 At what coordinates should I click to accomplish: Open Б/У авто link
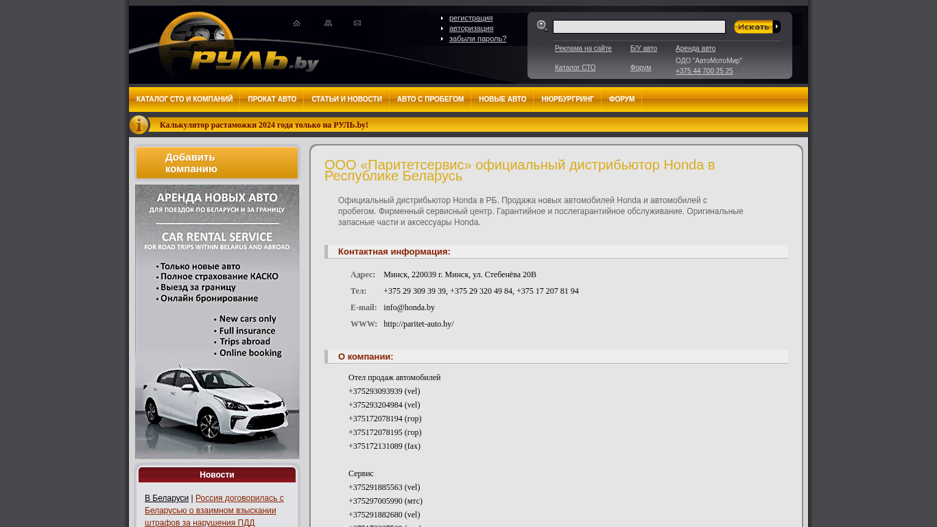click(643, 49)
